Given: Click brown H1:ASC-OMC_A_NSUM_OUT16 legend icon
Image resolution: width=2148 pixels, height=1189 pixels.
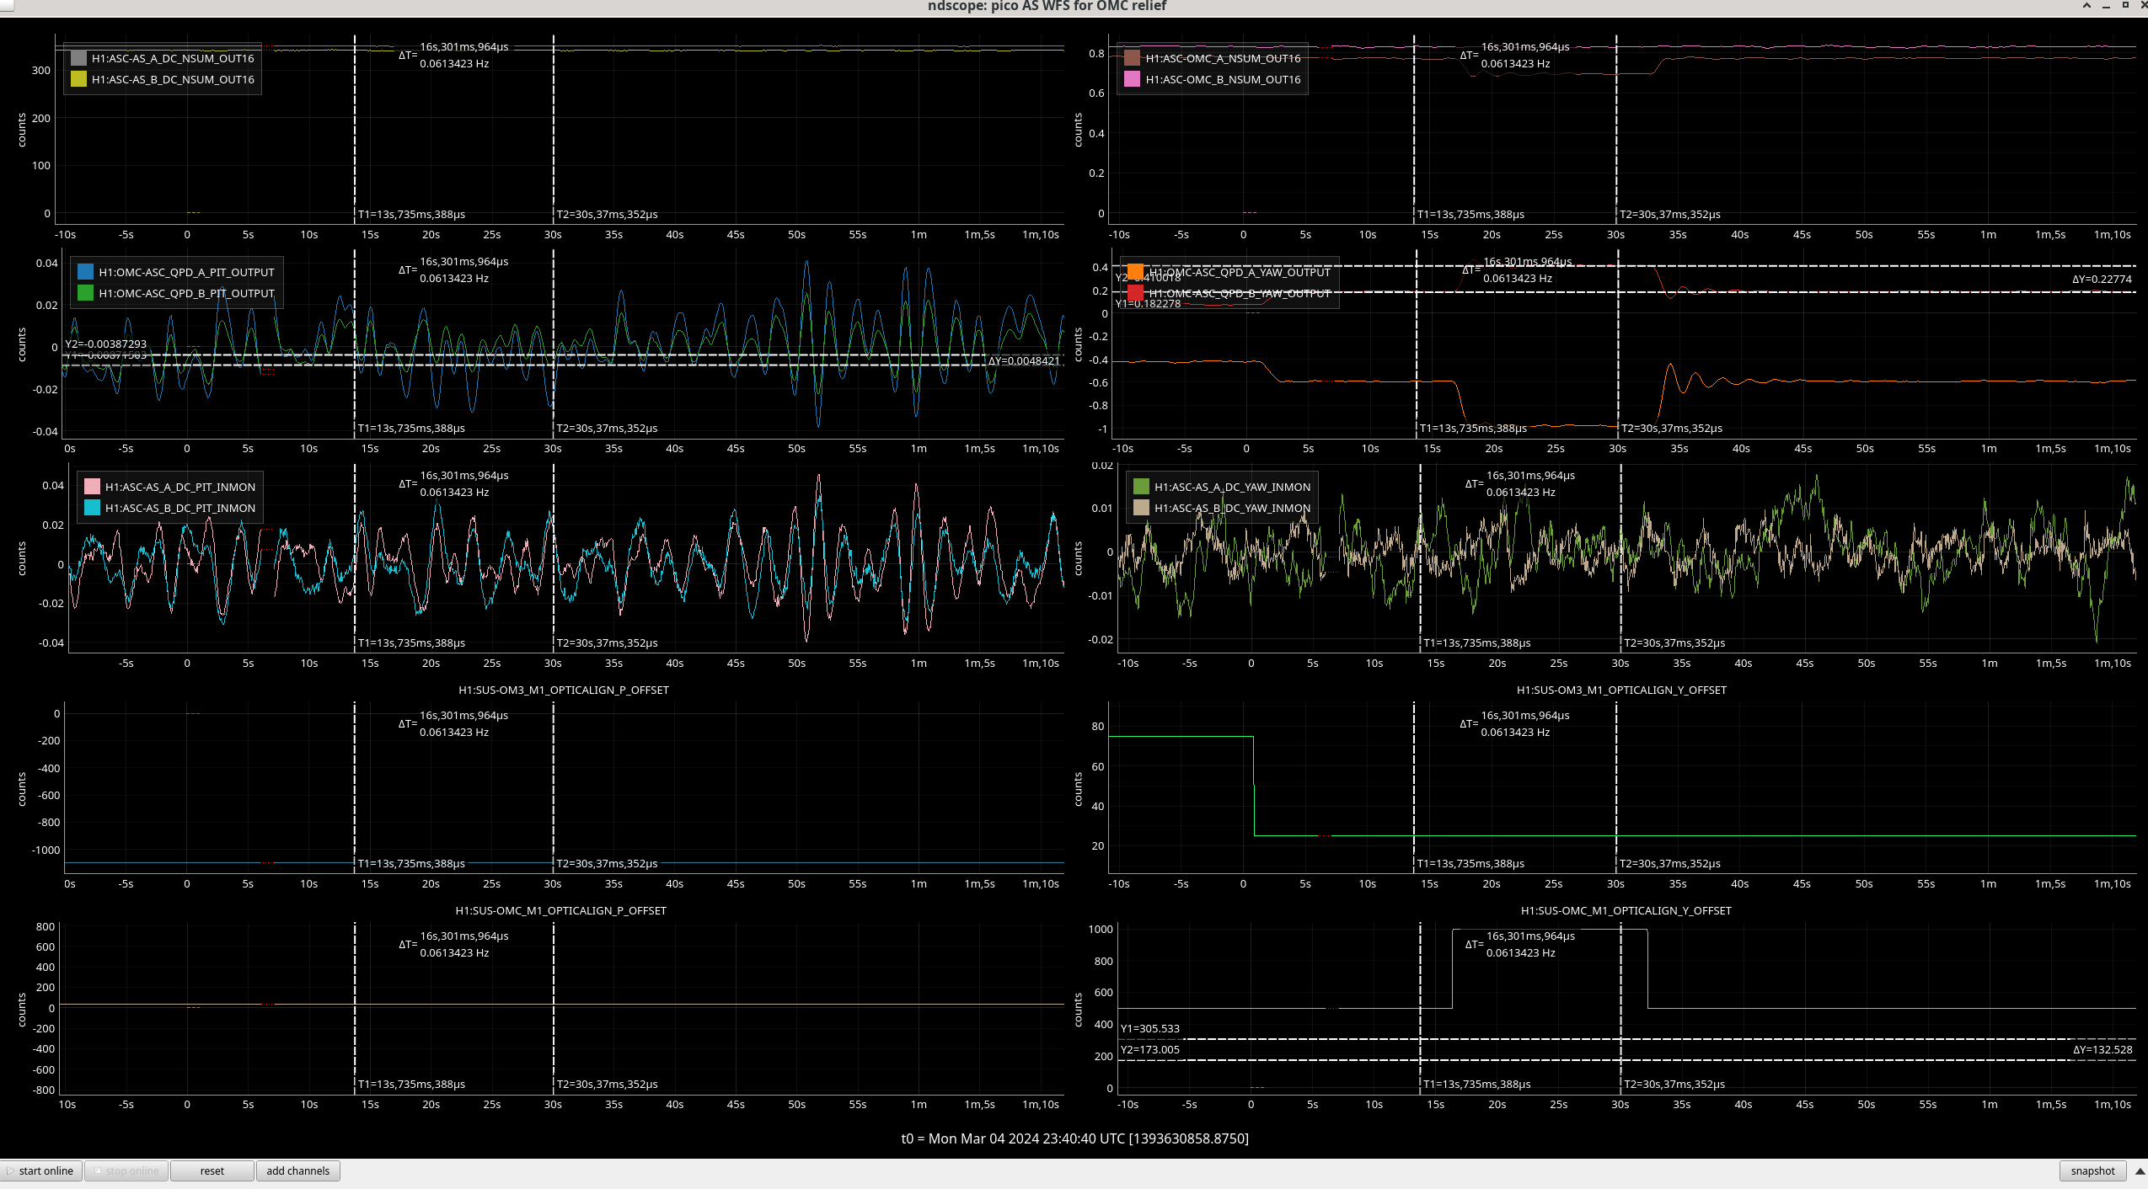Looking at the screenshot, I should (1132, 58).
